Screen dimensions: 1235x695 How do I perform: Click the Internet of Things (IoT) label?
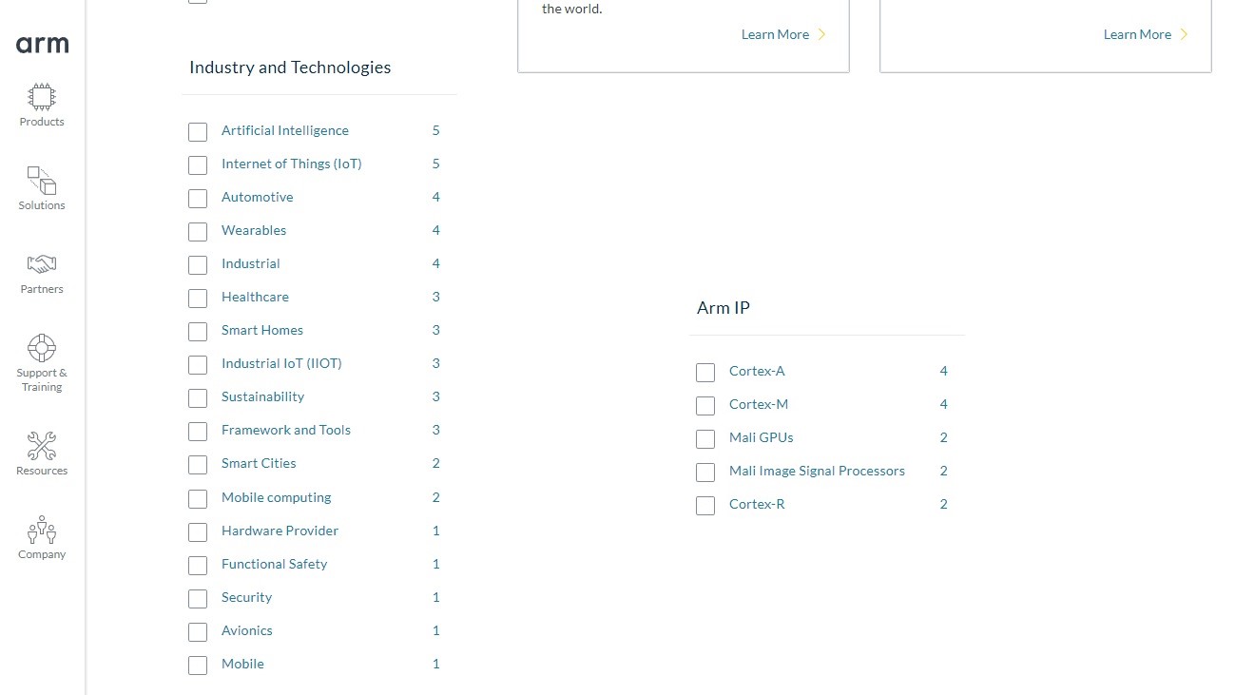pyautogui.click(x=291, y=164)
